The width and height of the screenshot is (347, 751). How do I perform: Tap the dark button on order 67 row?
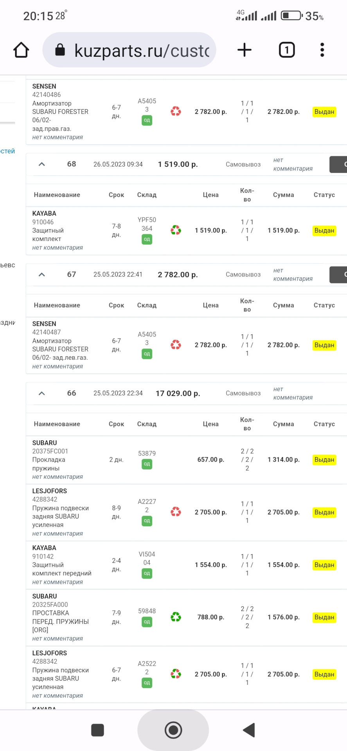(x=339, y=275)
